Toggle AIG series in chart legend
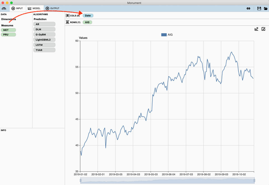The width and height of the screenshot is (269, 185). coord(167,35)
